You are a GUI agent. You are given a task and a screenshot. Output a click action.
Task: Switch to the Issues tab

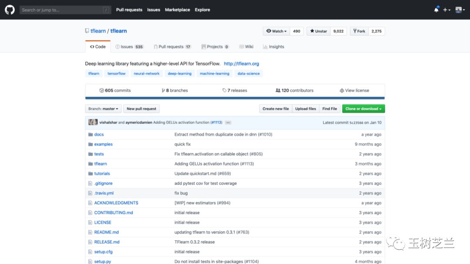[130, 46]
